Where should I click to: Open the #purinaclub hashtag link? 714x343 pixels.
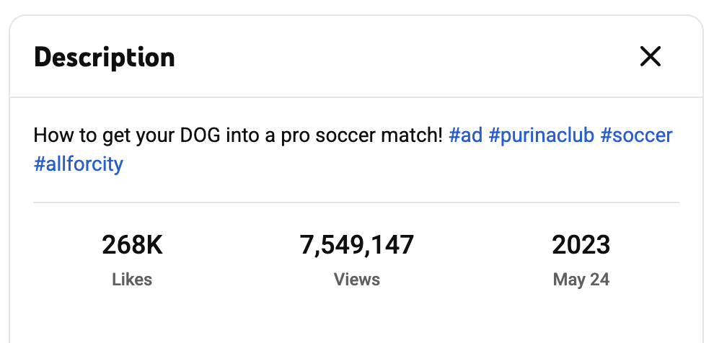tap(541, 135)
